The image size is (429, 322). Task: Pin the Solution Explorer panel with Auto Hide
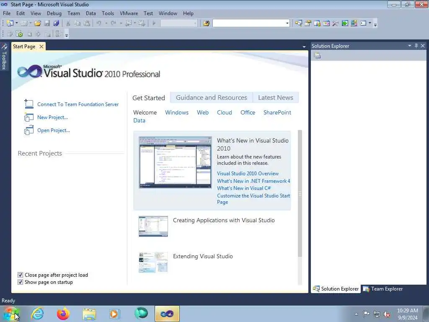tap(416, 46)
